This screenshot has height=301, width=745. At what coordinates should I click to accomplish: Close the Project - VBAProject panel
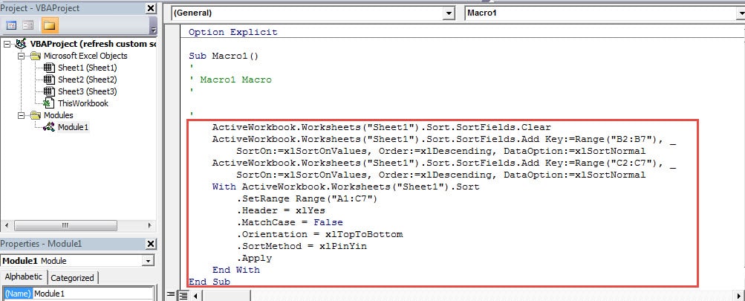150,8
